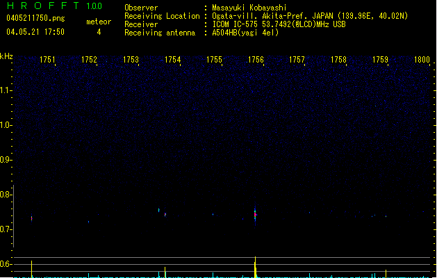The width and height of the screenshot is (437, 278).
Task: Click the yellow intensity spike before 1751
Action: tap(31, 269)
